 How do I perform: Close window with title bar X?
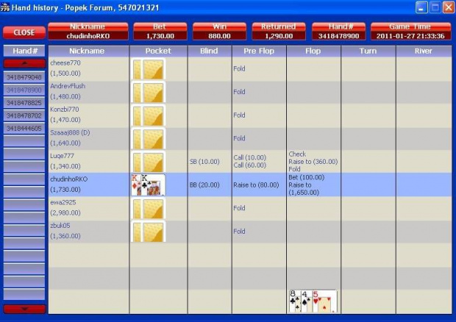point(449,7)
